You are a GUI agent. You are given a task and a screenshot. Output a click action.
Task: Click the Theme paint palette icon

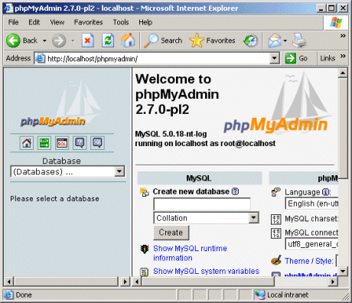tap(276, 261)
